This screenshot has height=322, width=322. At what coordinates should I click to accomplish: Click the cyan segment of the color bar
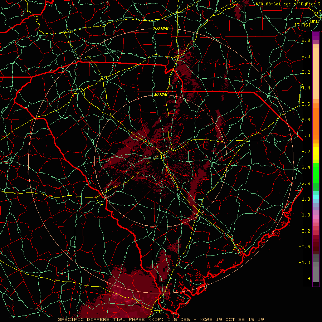pos(316,196)
